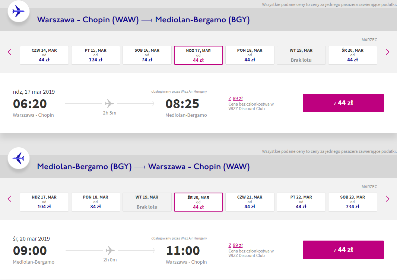The width and height of the screenshot is (397, 280).
Task: Choose return PON 18, MAR at 84 zł
Action: point(96,202)
